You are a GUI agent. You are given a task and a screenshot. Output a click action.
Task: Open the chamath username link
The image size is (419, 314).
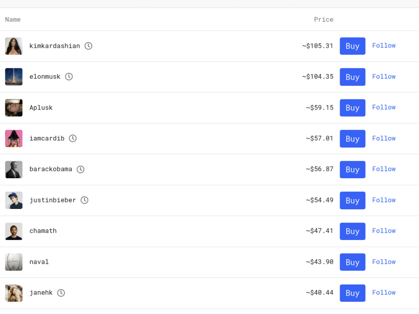pyautogui.click(x=43, y=231)
